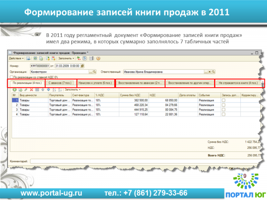Click the Сумма без НДС column header
This screenshot has width=267, height=200.
coord(134,95)
